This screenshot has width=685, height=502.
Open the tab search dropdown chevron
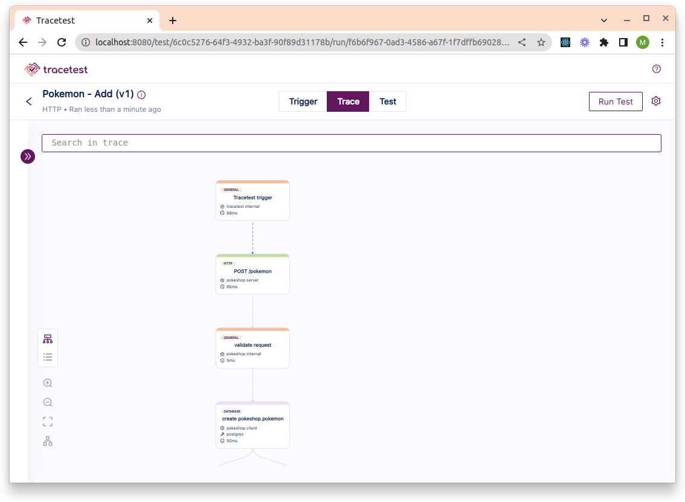click(x=603, y=21)
